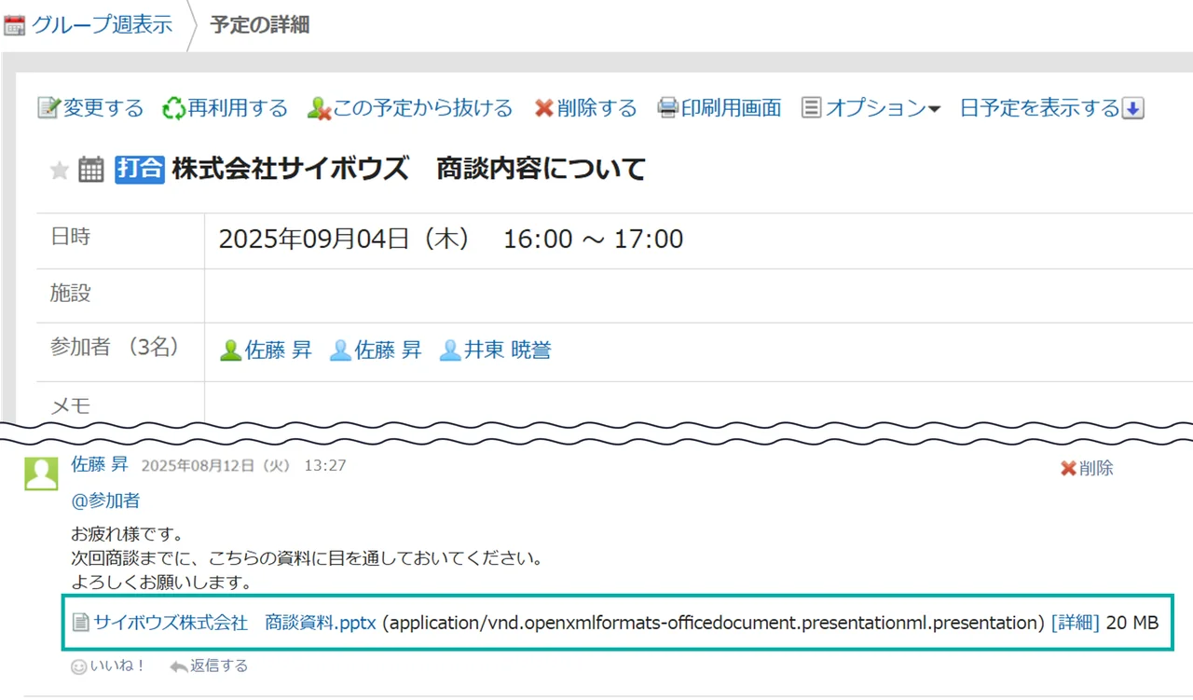Viewport: 1193px width, 700px height.
Task: Open the second attendee 佐藤 昇 with blue icon
Action: (389, 350)
